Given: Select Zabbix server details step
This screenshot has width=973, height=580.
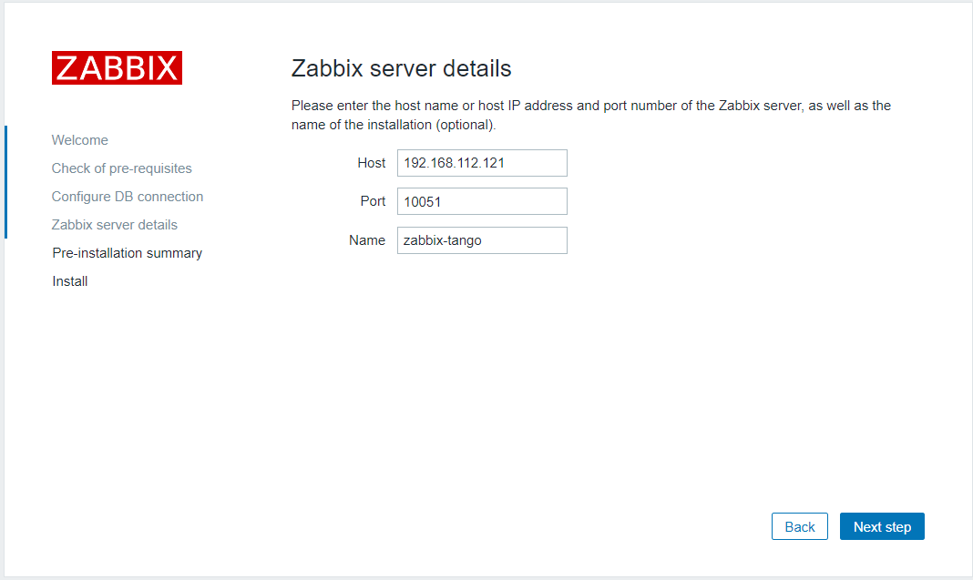Looking at the screenshot, I should coord(115,225).
